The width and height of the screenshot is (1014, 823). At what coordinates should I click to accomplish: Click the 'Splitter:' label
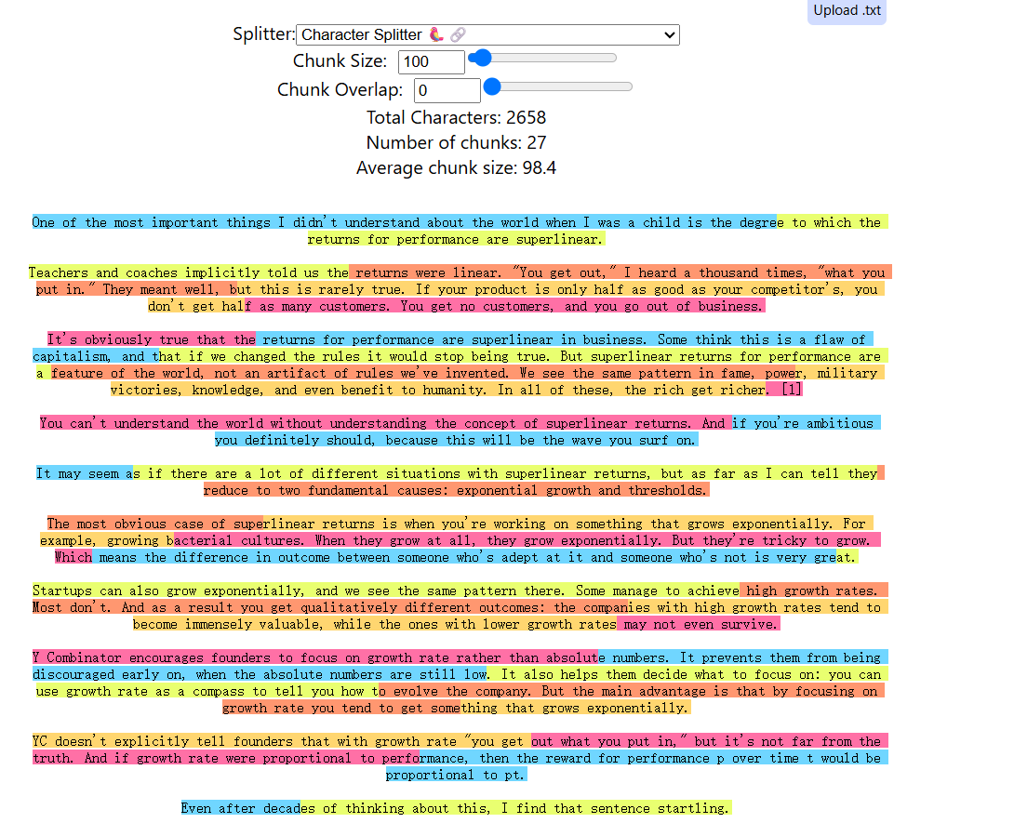(264, 34)
